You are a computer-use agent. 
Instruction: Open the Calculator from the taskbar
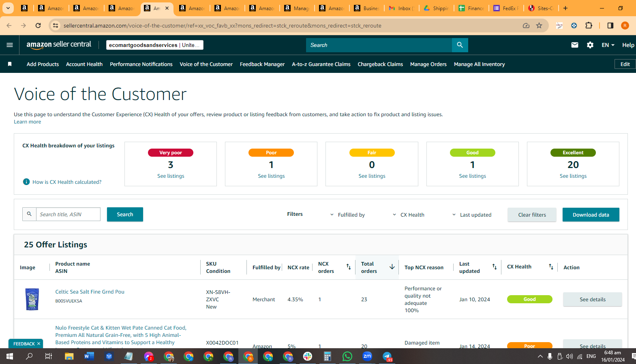click(328, 356)
